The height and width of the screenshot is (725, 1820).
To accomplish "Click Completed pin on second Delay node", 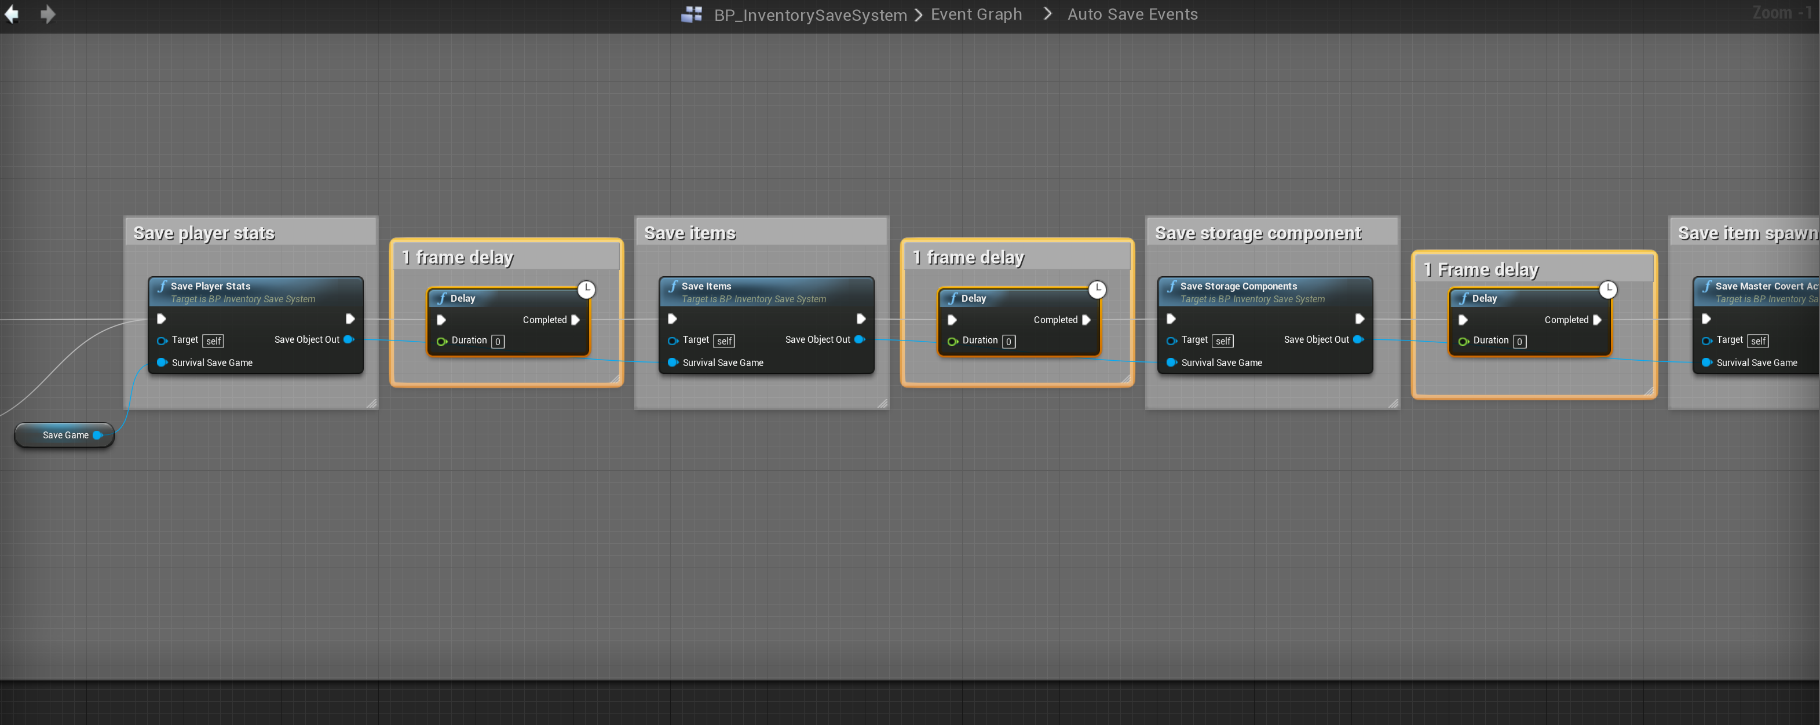I will pyautogui.click(x=1086, y=320).
